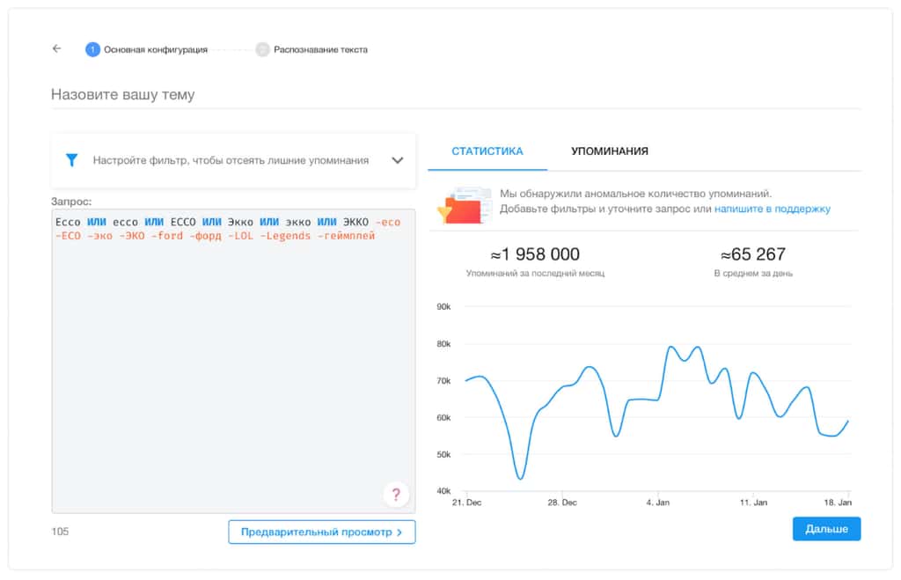
Task: Click the 21. Dec axis date label
Action: (x=466, y=503)
